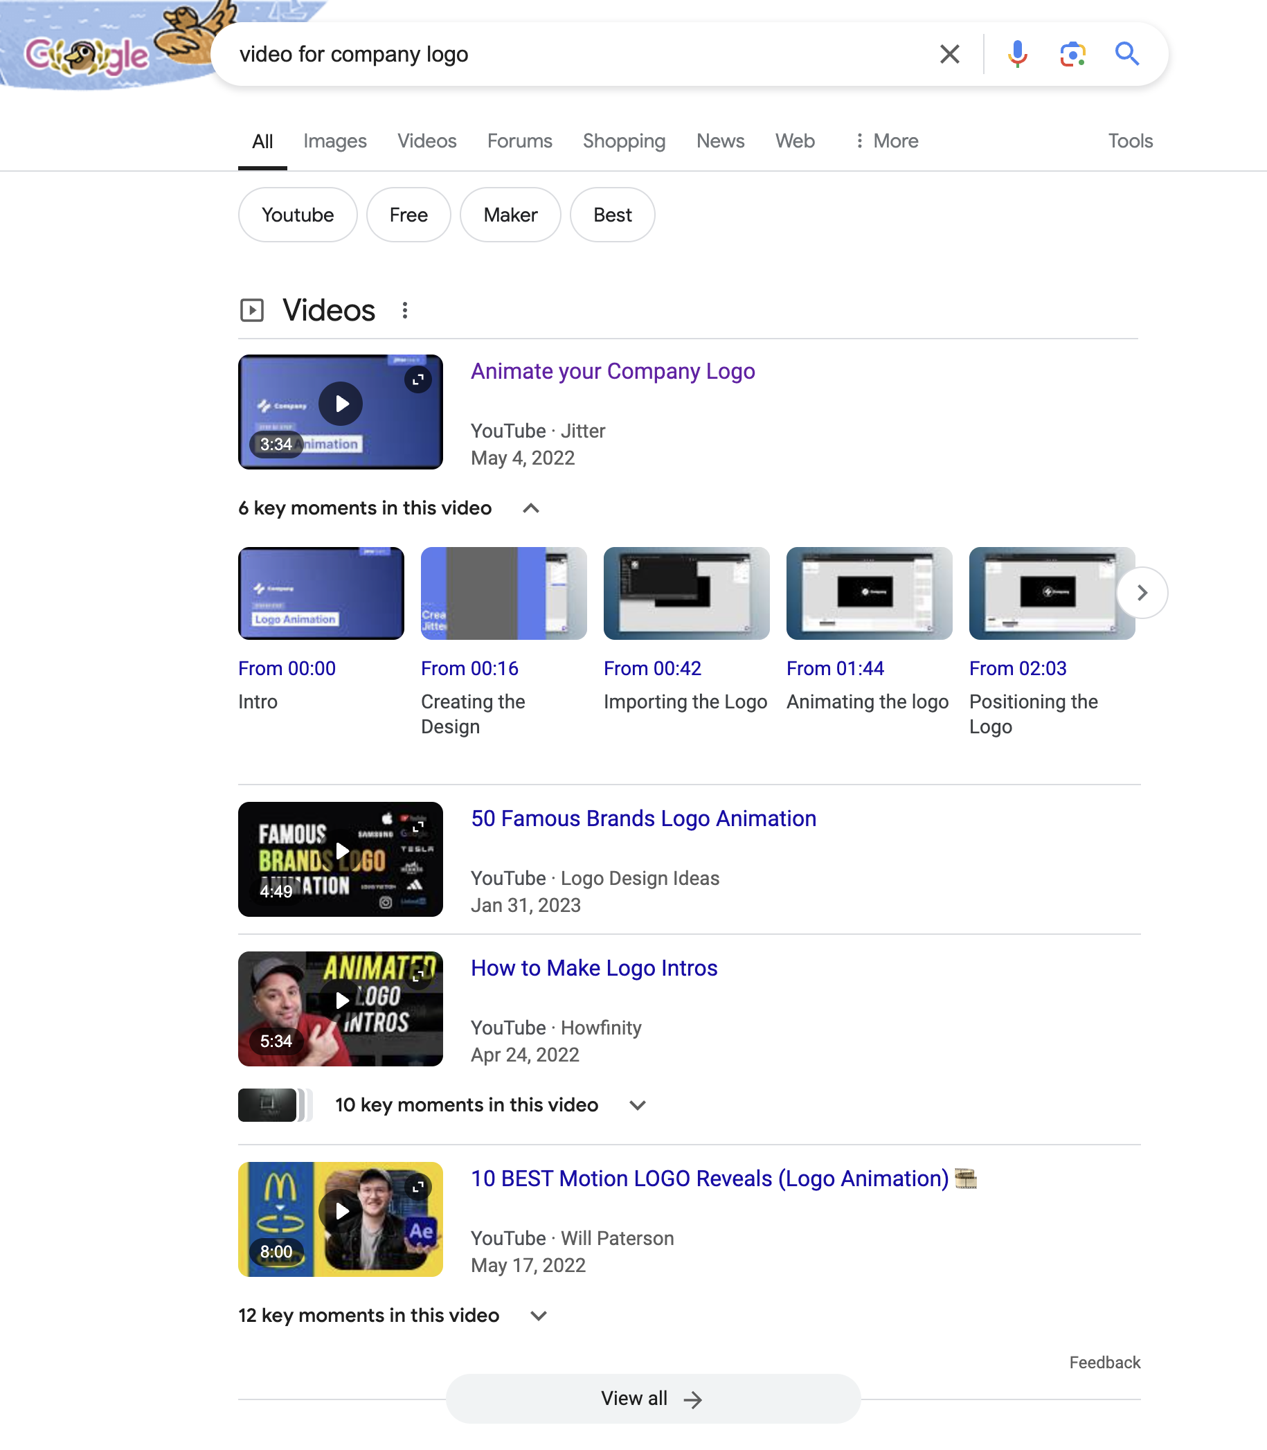
Task: Submit search with the magnifying glass icon
Action: point(1127,55)
